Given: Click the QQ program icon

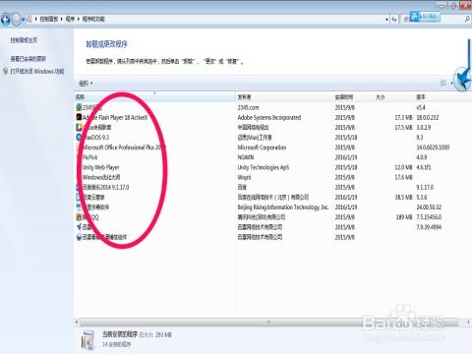Looking at the screenshot, I should click(x=79, y=217).
